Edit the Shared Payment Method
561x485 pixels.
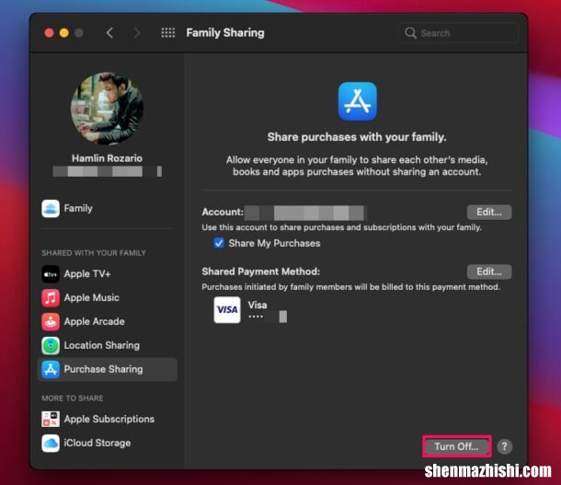point(489,271)
